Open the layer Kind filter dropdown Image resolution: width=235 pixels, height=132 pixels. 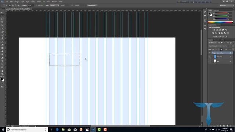[x=213, y=43]
